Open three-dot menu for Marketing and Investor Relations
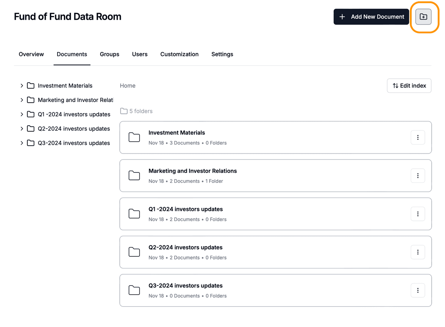The image size is (445, 327). pos(418,176)
